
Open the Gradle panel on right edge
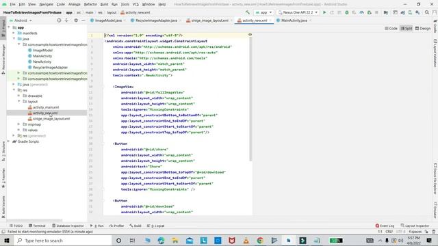coord(435,26)
